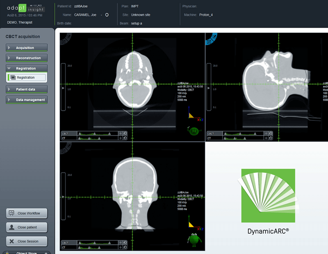Expand the Object Store panel arrow
Viewport: 328px width, 254px height.
click(46, 253)
